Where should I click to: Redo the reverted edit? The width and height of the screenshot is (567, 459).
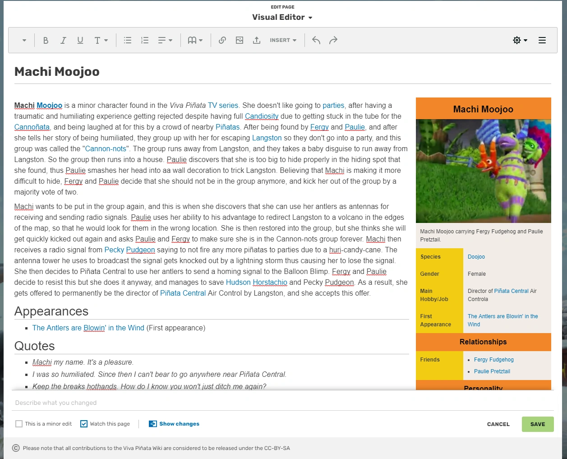click(333, 40)
